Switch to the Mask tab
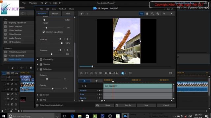This screenshot has height=118, width=211. click(68, 13)
